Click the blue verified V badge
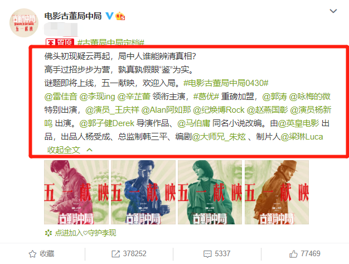The image size is (349, 264). 109,16
